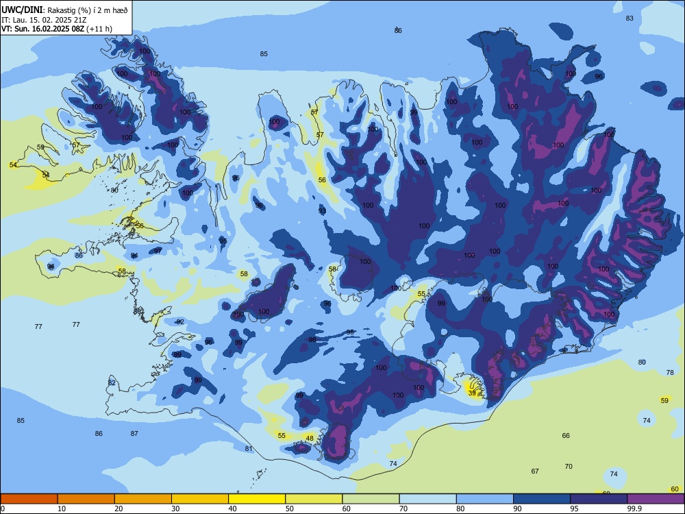Click the '97' humidity value on the map
This screenshot has width=685, height=514.
(x=158, y=251)
